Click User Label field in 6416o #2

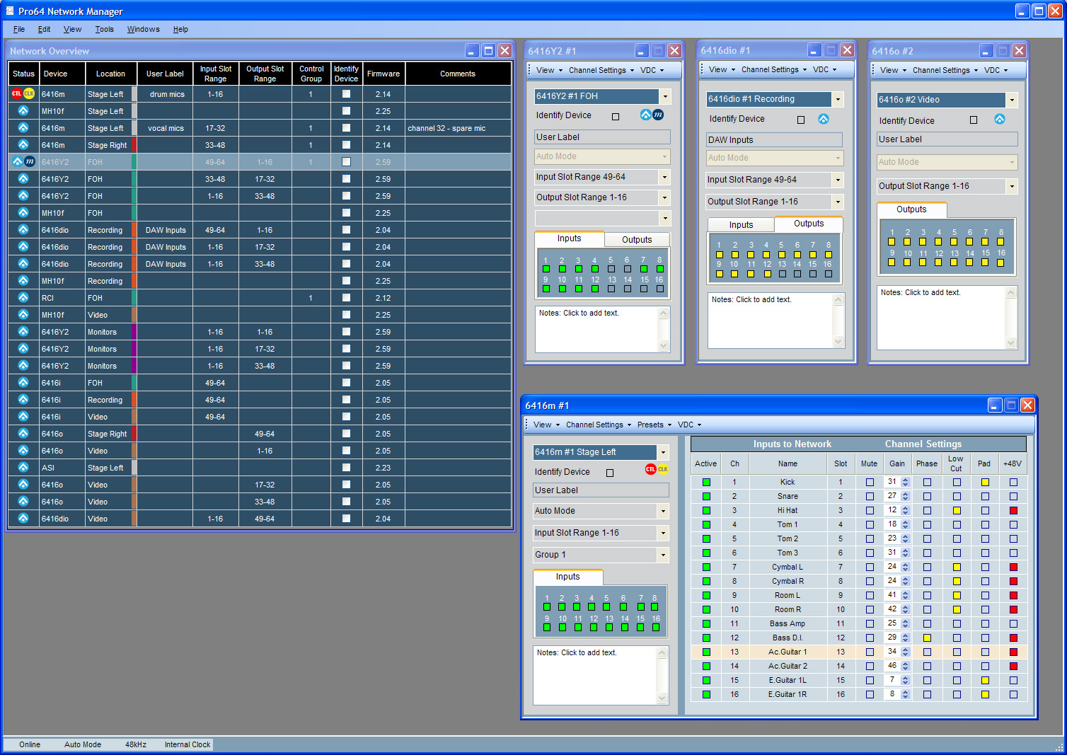[x=947, y=139]
